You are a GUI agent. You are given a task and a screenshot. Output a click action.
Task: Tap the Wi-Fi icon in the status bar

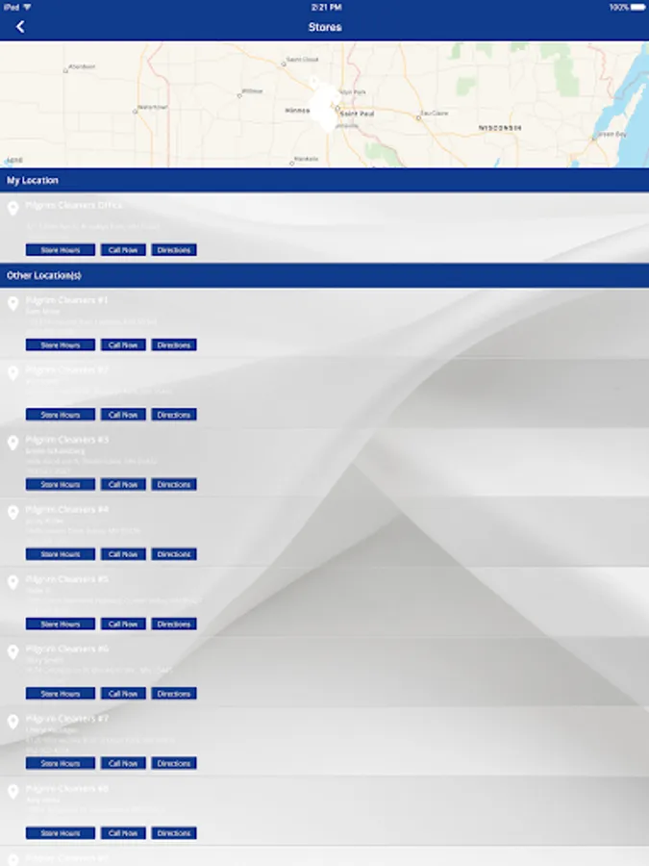(x=27, y=7)
